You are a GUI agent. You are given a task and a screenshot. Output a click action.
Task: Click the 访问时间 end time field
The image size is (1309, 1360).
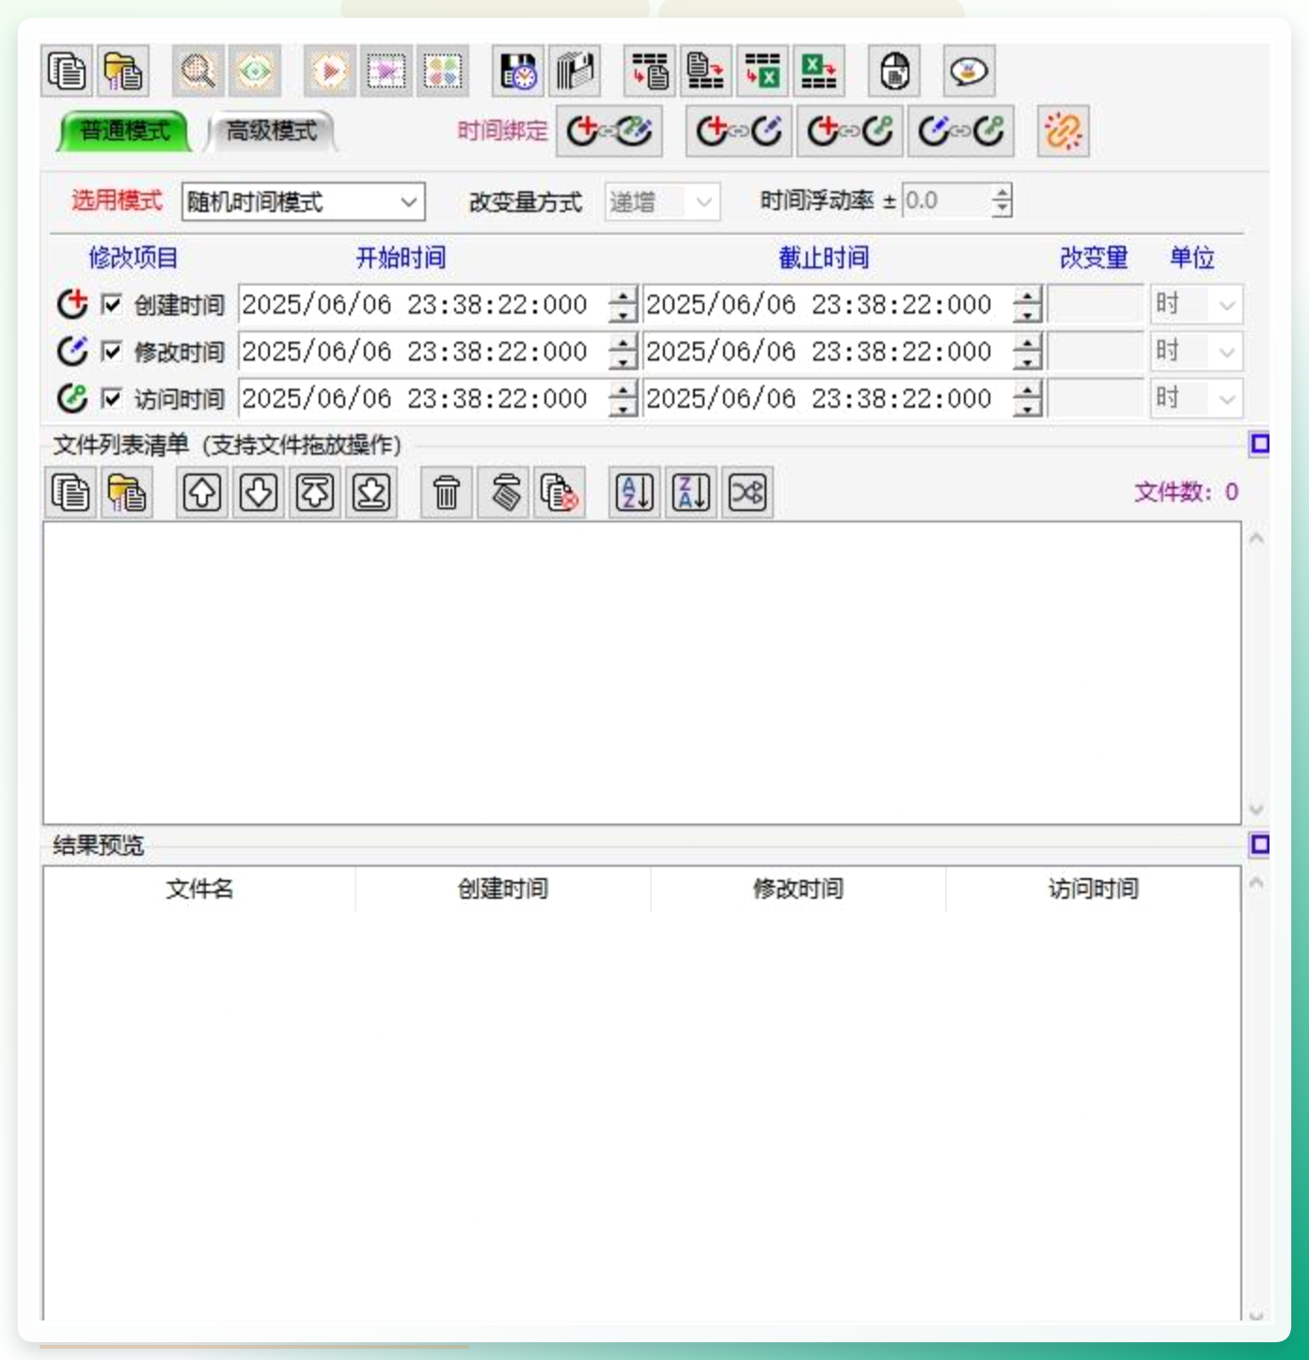[828, 399]
